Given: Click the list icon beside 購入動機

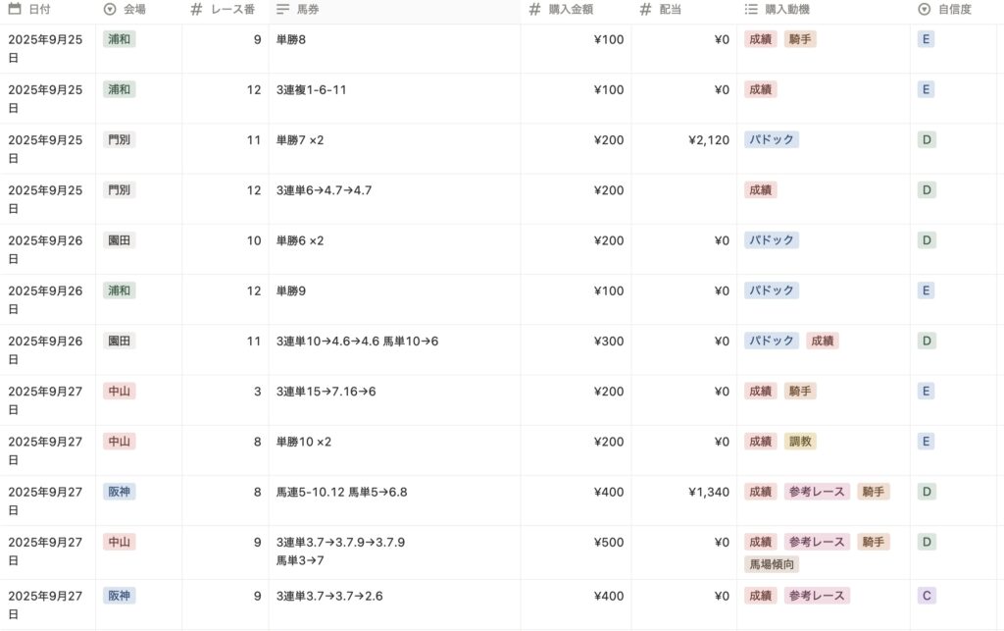Looking at the screenshot, I should point(751,10).
